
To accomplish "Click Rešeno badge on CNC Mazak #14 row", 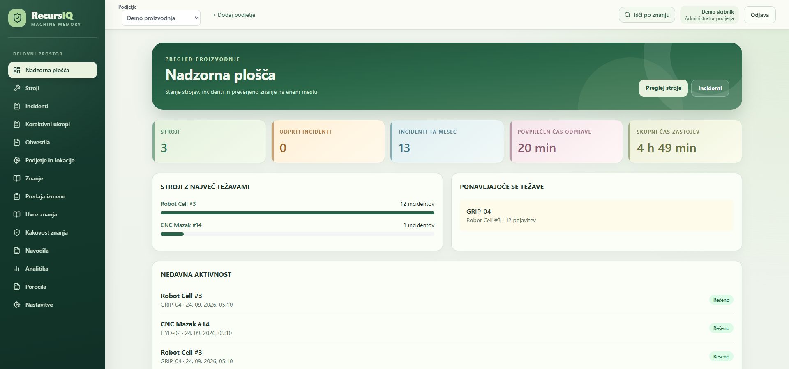I will tap(721, 328).
